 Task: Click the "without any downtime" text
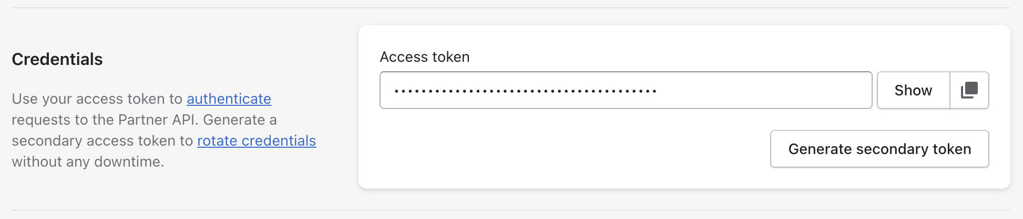[88, 161]
